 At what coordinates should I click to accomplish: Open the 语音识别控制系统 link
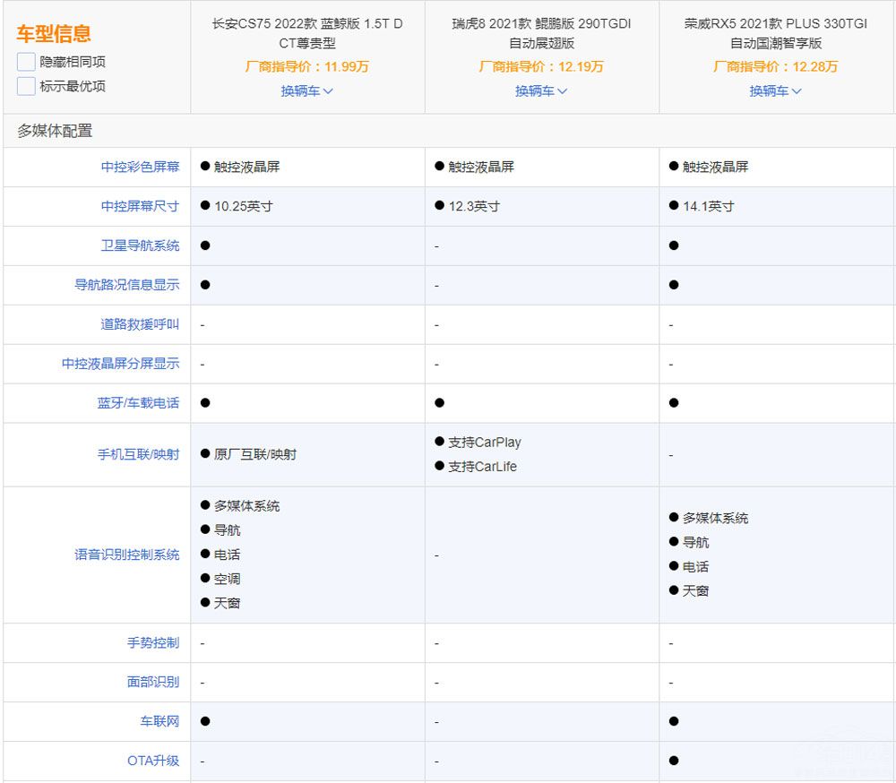tap(126, 555)
